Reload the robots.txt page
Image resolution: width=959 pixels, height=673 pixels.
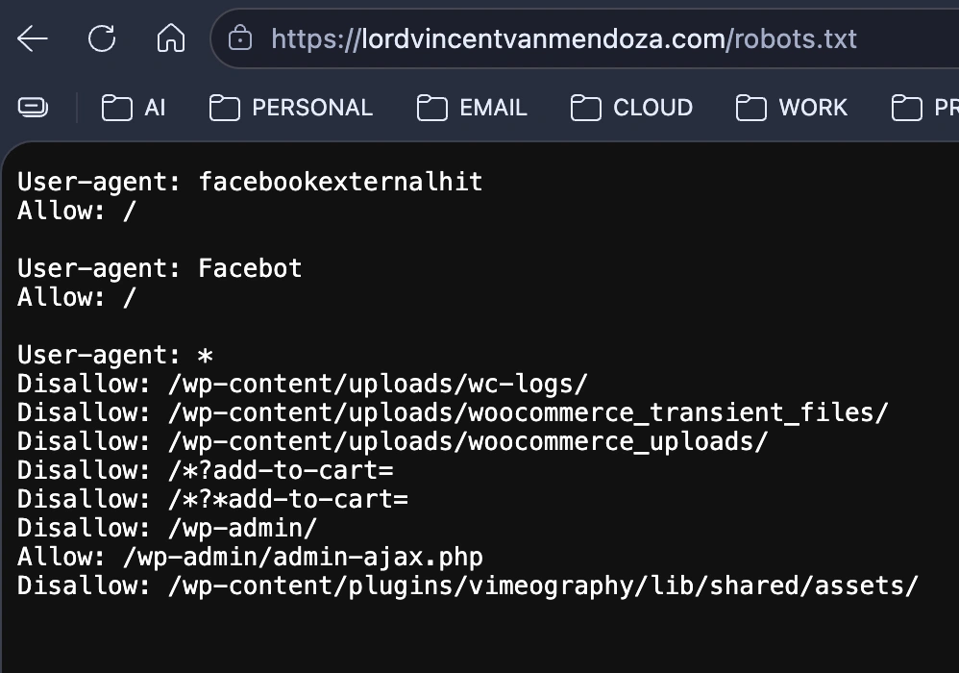coord(100,38)
